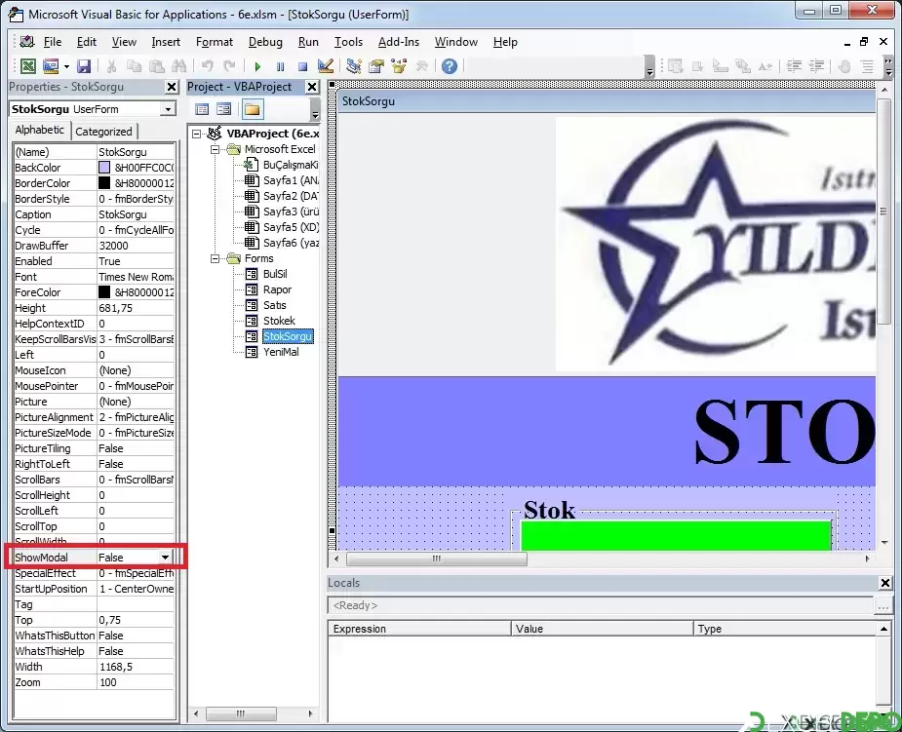This screenshot has width=902, height=732.
Task: Open Project panel toolbar overflow arrow
Action: (x=315, y=109)
